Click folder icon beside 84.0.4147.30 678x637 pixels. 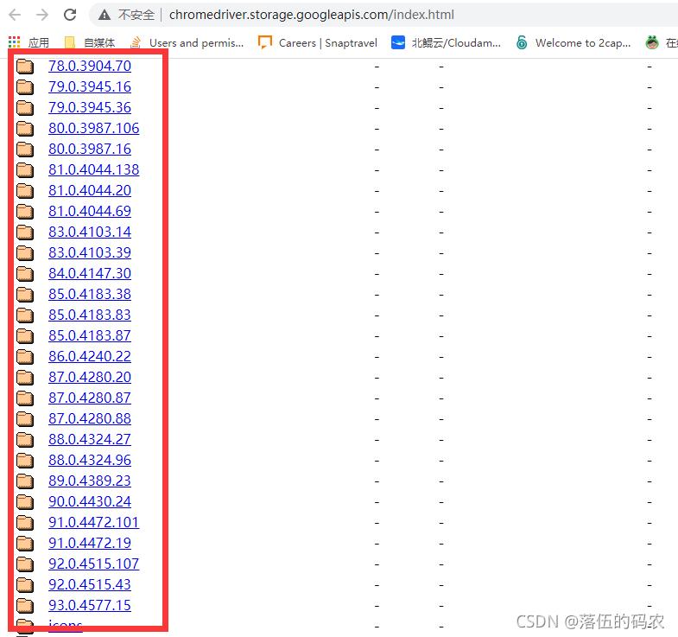tap(25, 274)
